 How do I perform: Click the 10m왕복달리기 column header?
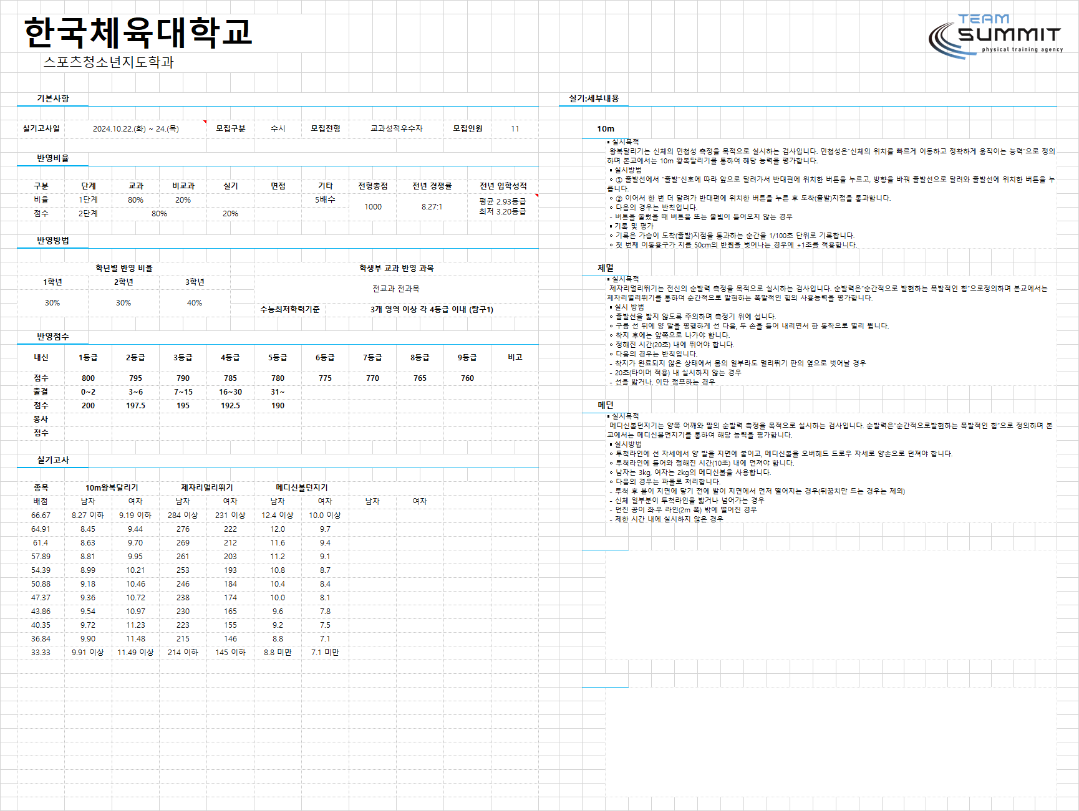112,487
